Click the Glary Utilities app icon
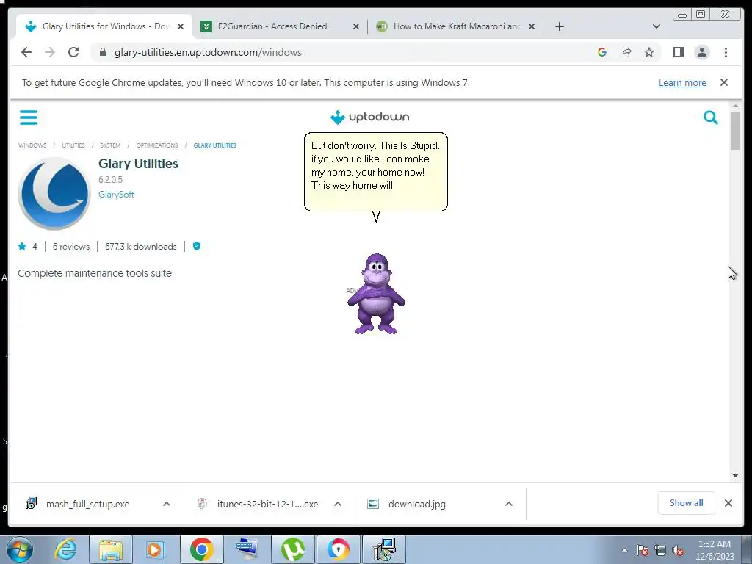Image resolution: width=752 pixels, height=564 pixels. click(54, 194)
